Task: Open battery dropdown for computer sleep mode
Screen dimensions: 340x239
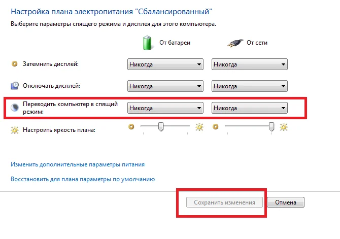Action: (165, 108)
